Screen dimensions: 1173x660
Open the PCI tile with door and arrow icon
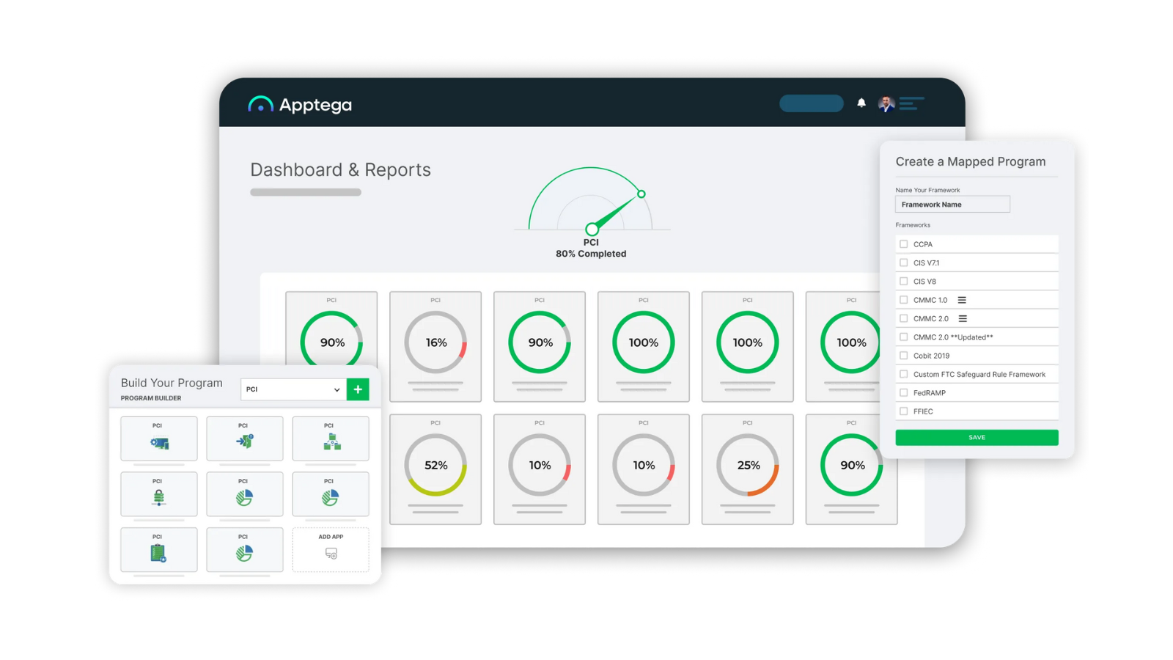point(245,439)
